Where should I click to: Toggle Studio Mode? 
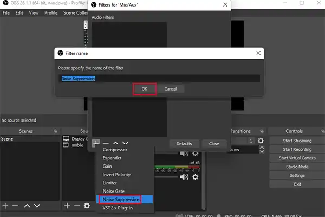tap(297, 167)
